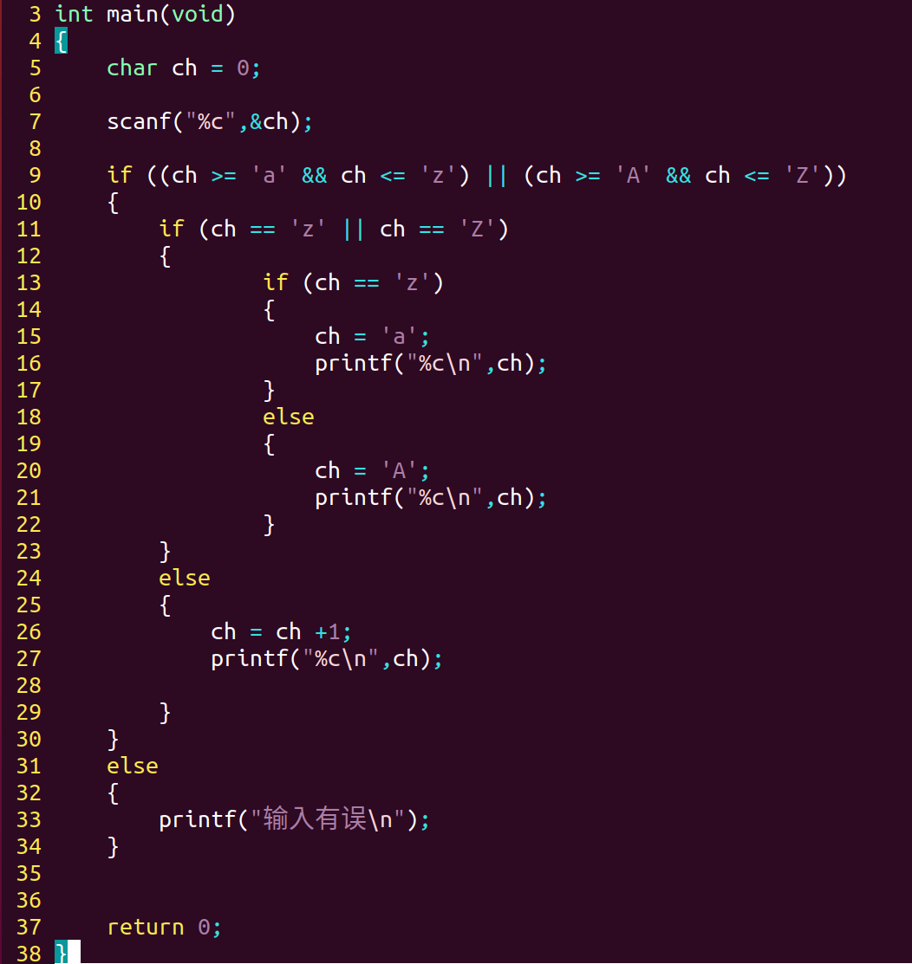Click the scanf("%c",&ch); statement
Image resolution: width=912 pixels, height=964 pixels.
tap(209, 122)
